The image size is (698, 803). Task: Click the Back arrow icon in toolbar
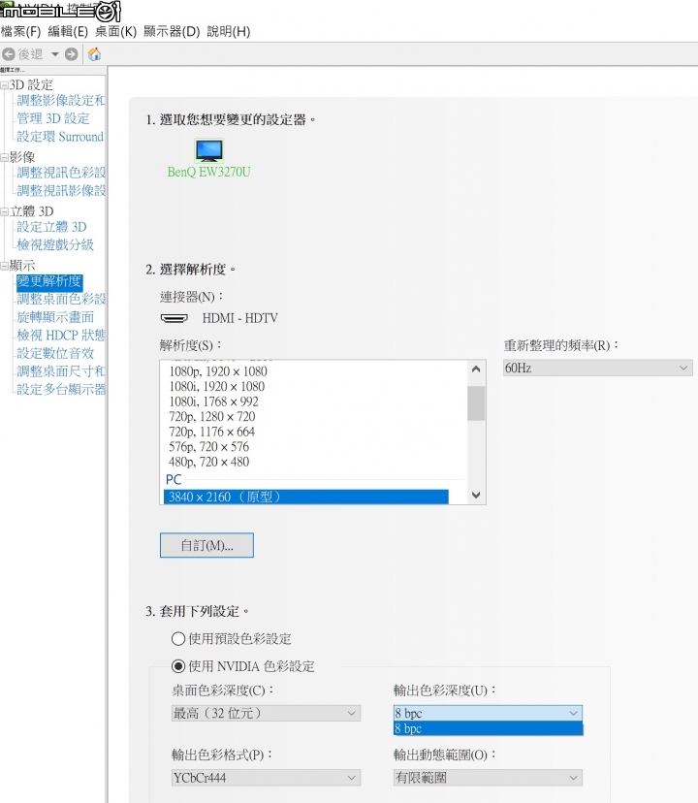point(8,53)
